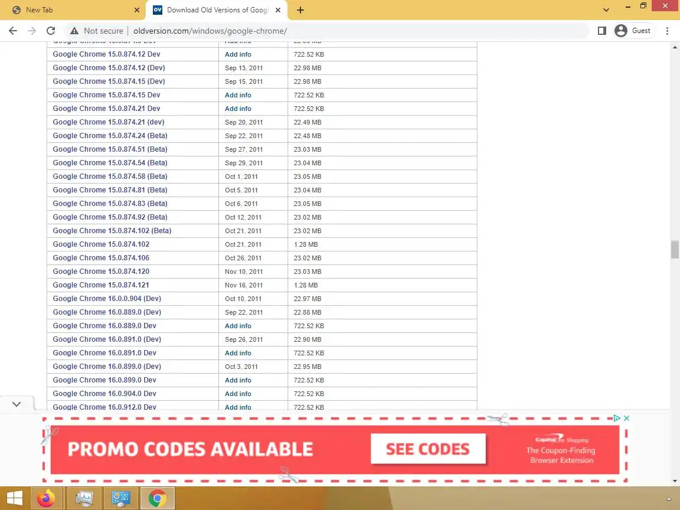Image resolution: width=680 pixels, height=510 pixels.
Task: Click Add info for 15.0.874.15 Dev
Action: pyautogui.click(x=238, y=95)
